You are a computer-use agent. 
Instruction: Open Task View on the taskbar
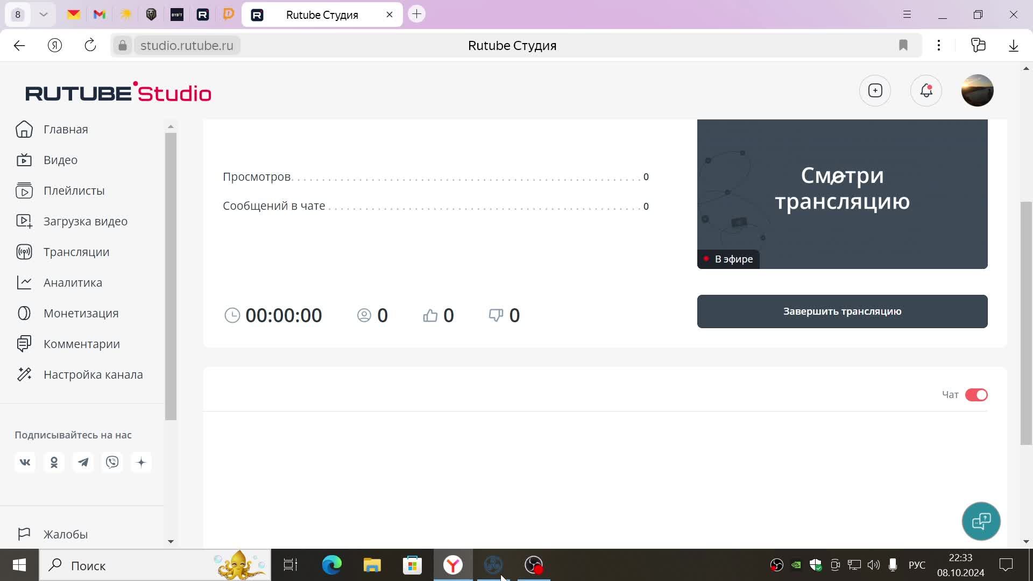[x=291, y=565]
